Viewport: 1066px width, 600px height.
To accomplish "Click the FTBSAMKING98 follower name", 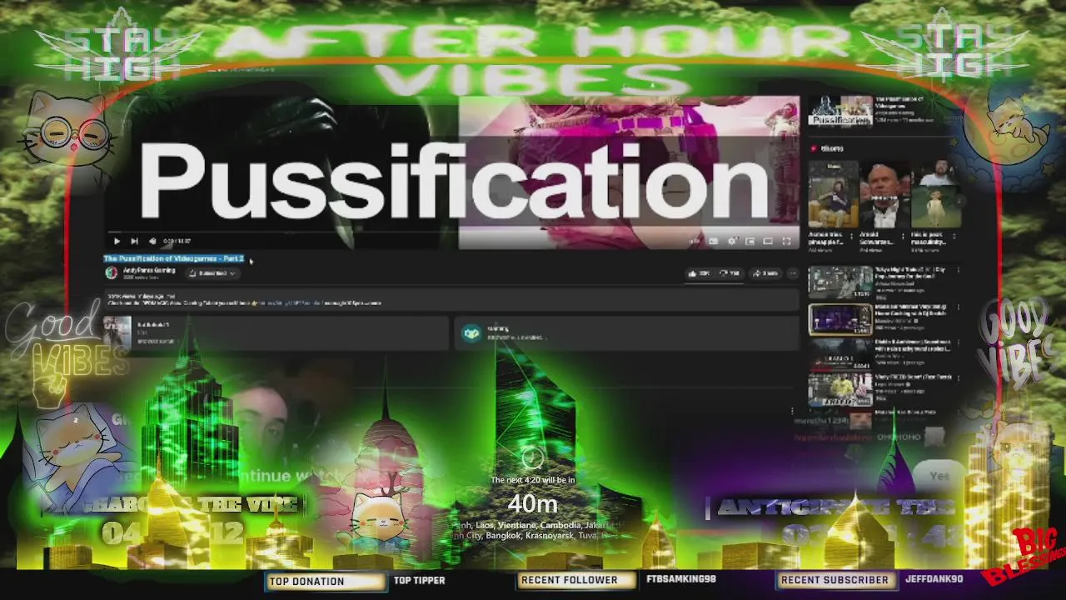I will tap(681, 579).
